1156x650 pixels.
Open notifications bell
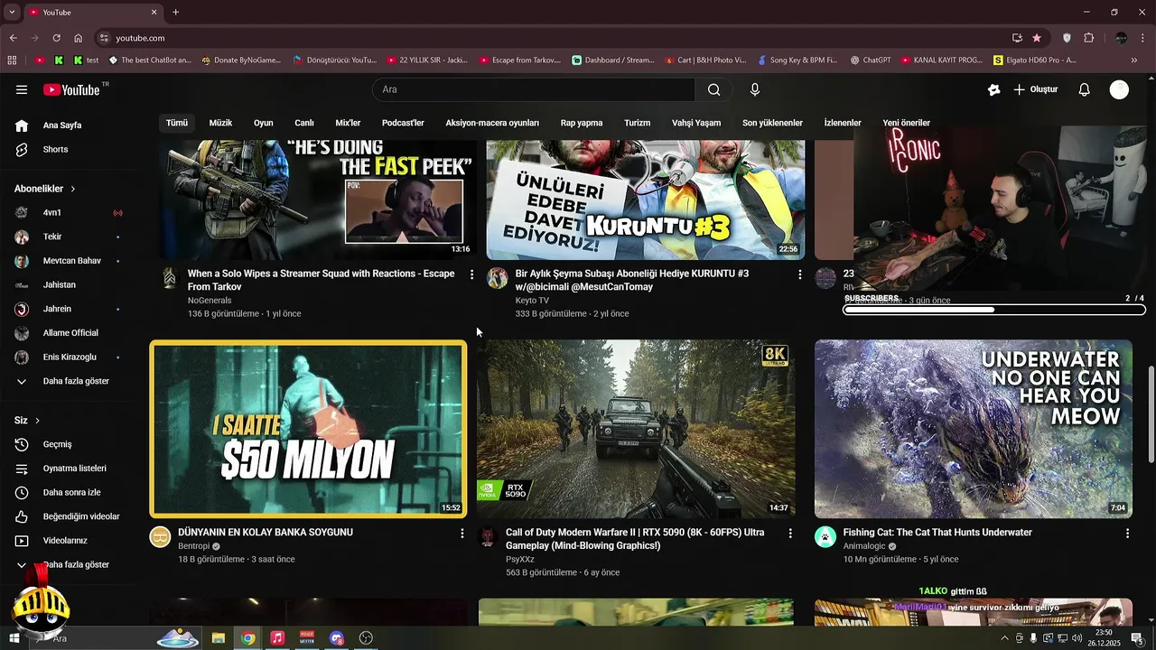1085,89
